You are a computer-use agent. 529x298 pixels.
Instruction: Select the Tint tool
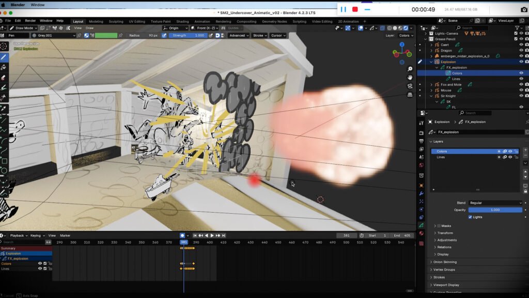(x=4, y=87)
